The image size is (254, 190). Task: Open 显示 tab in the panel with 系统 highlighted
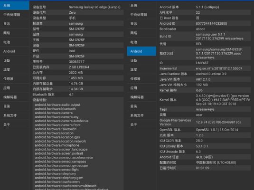[15, 24]
